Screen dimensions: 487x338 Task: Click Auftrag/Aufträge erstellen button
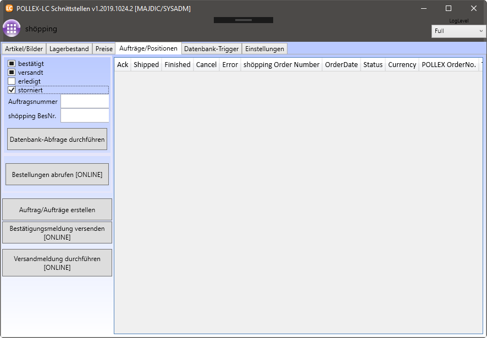pyautogui.click(x=57, y=210)
